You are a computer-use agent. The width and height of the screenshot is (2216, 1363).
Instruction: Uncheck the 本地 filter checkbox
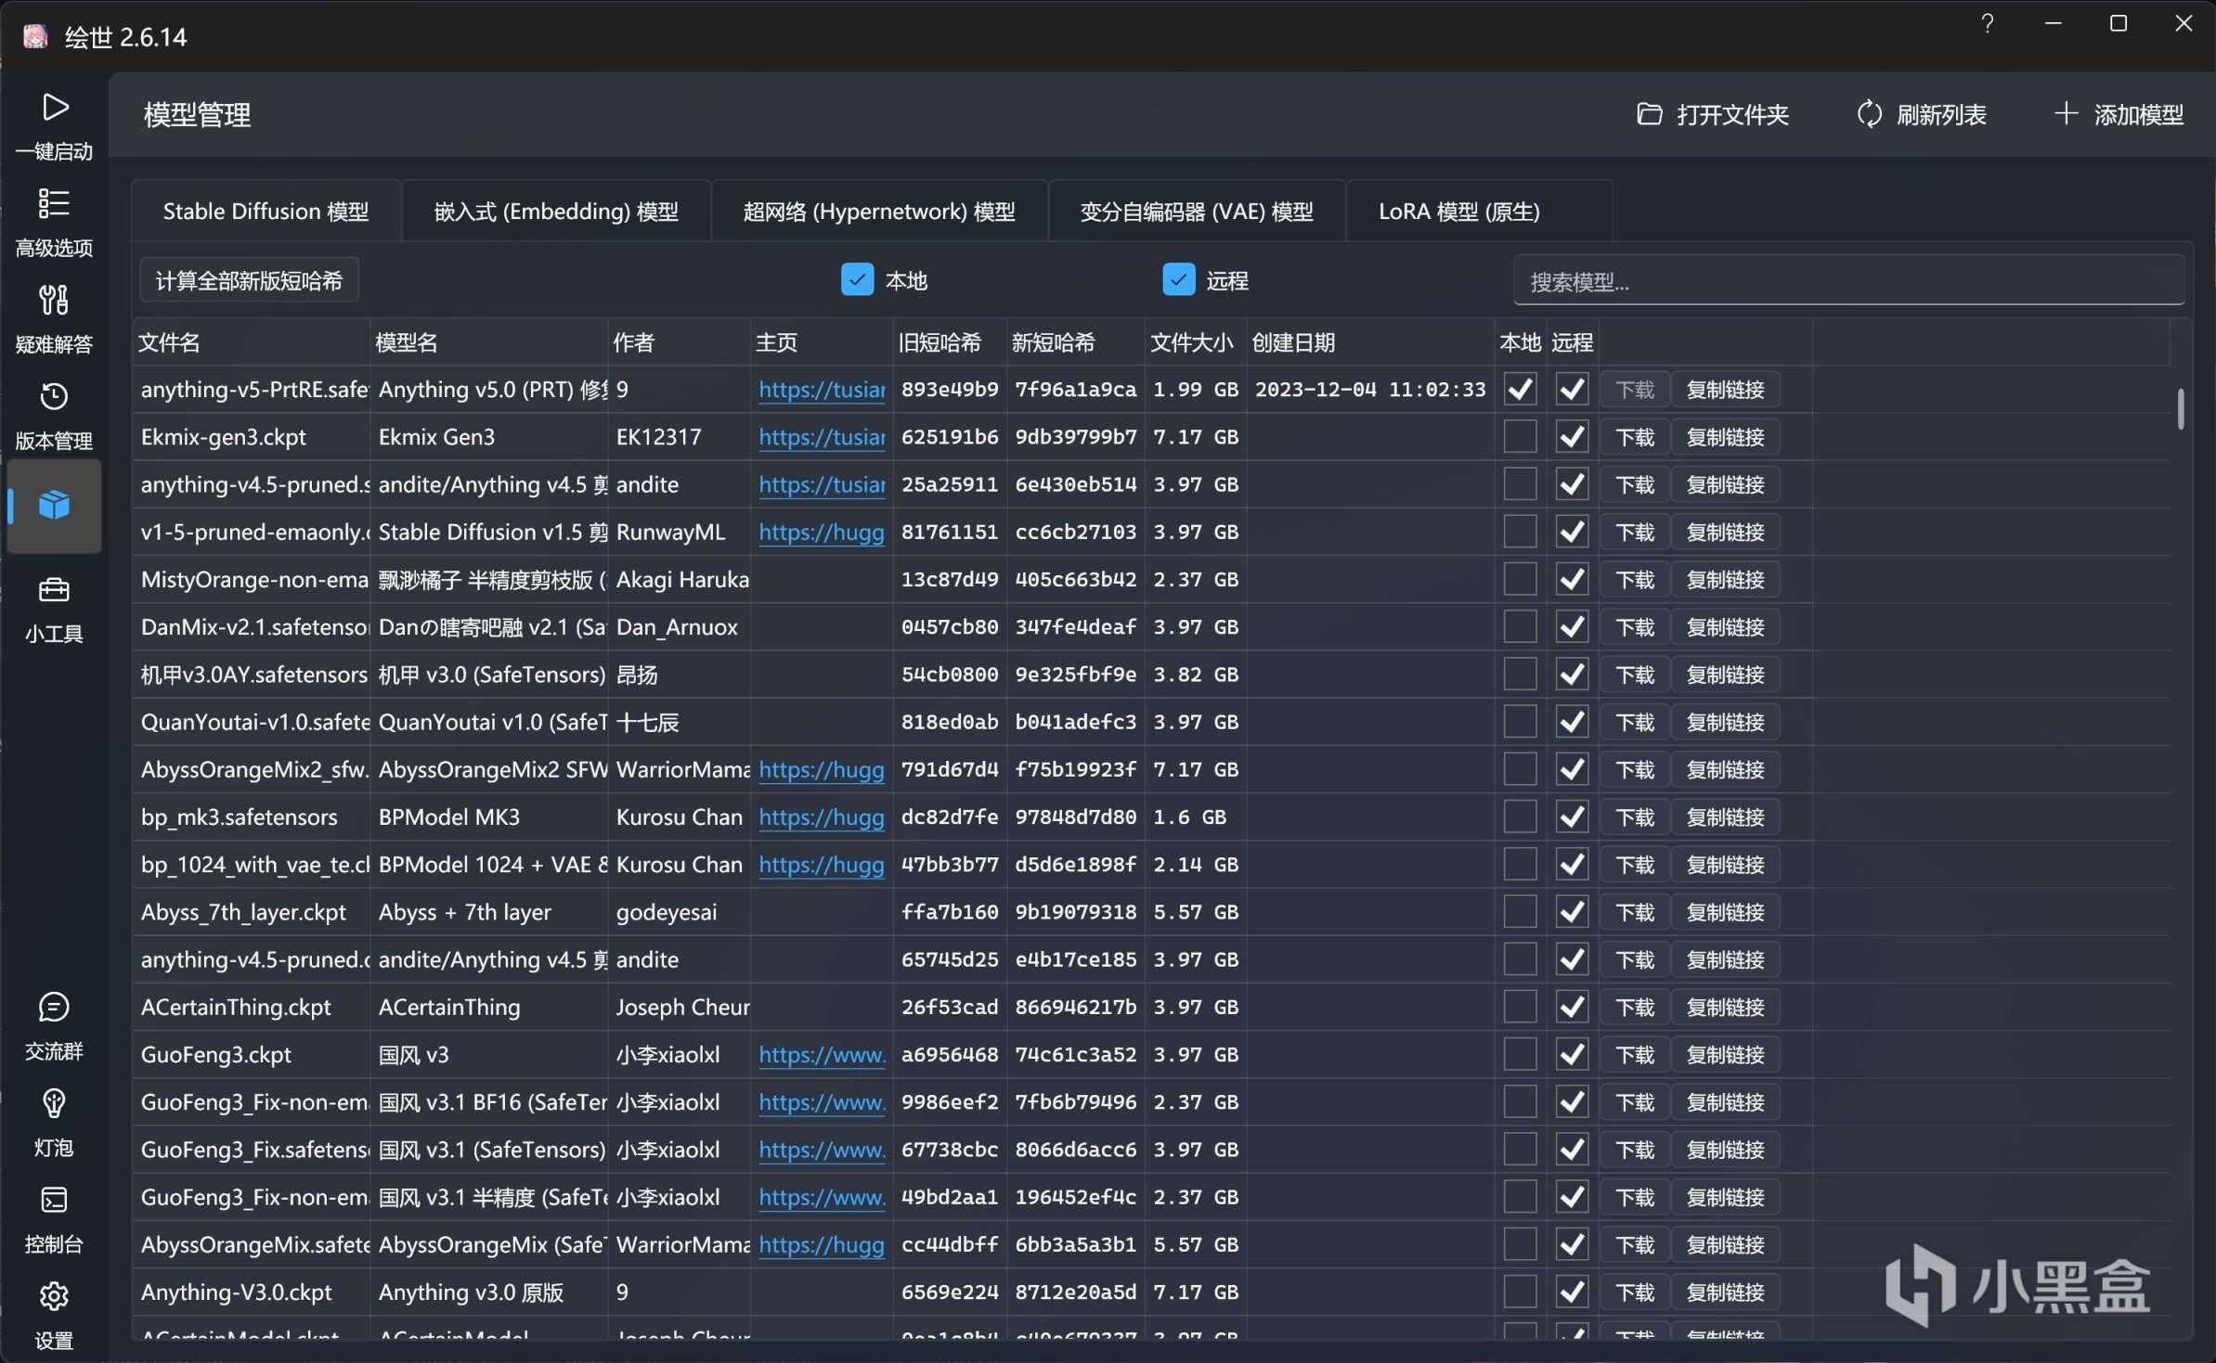[857, 280]
